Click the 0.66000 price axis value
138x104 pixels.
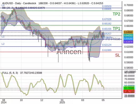coord(129,26)
